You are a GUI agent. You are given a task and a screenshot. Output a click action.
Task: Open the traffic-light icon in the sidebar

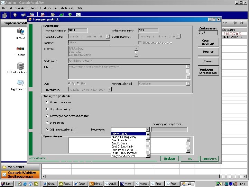[x=20, y=49]
